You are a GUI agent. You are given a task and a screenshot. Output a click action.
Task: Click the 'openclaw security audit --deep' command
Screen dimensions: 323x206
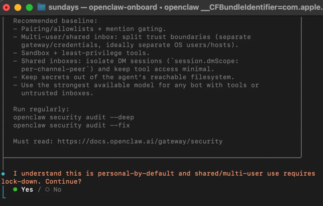coord(74,117)
